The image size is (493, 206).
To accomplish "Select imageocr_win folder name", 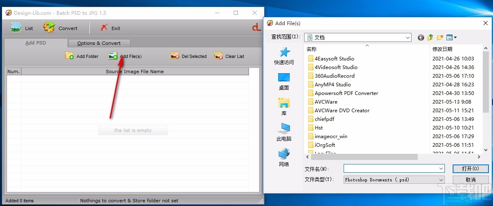I will click(x=331, y=136).
